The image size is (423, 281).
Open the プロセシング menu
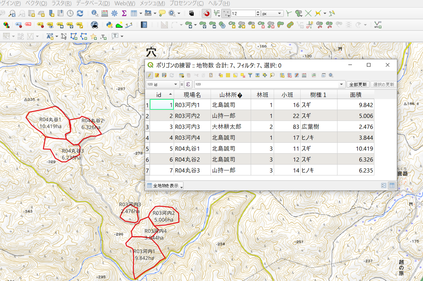[186, 3]
